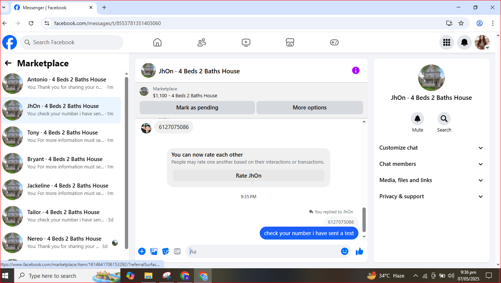This screenshot has width=501, height=283.
Task: Open more actions plus icon in composer
Action: pos(142,251)
